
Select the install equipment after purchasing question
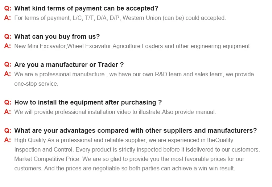click(x=88, y=102)
